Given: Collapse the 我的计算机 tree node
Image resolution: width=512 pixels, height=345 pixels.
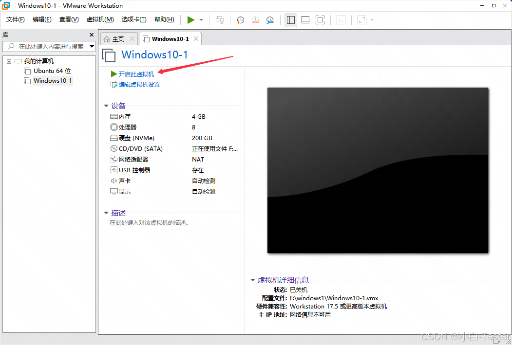Looking at the screenshot, I should (9, 61).
